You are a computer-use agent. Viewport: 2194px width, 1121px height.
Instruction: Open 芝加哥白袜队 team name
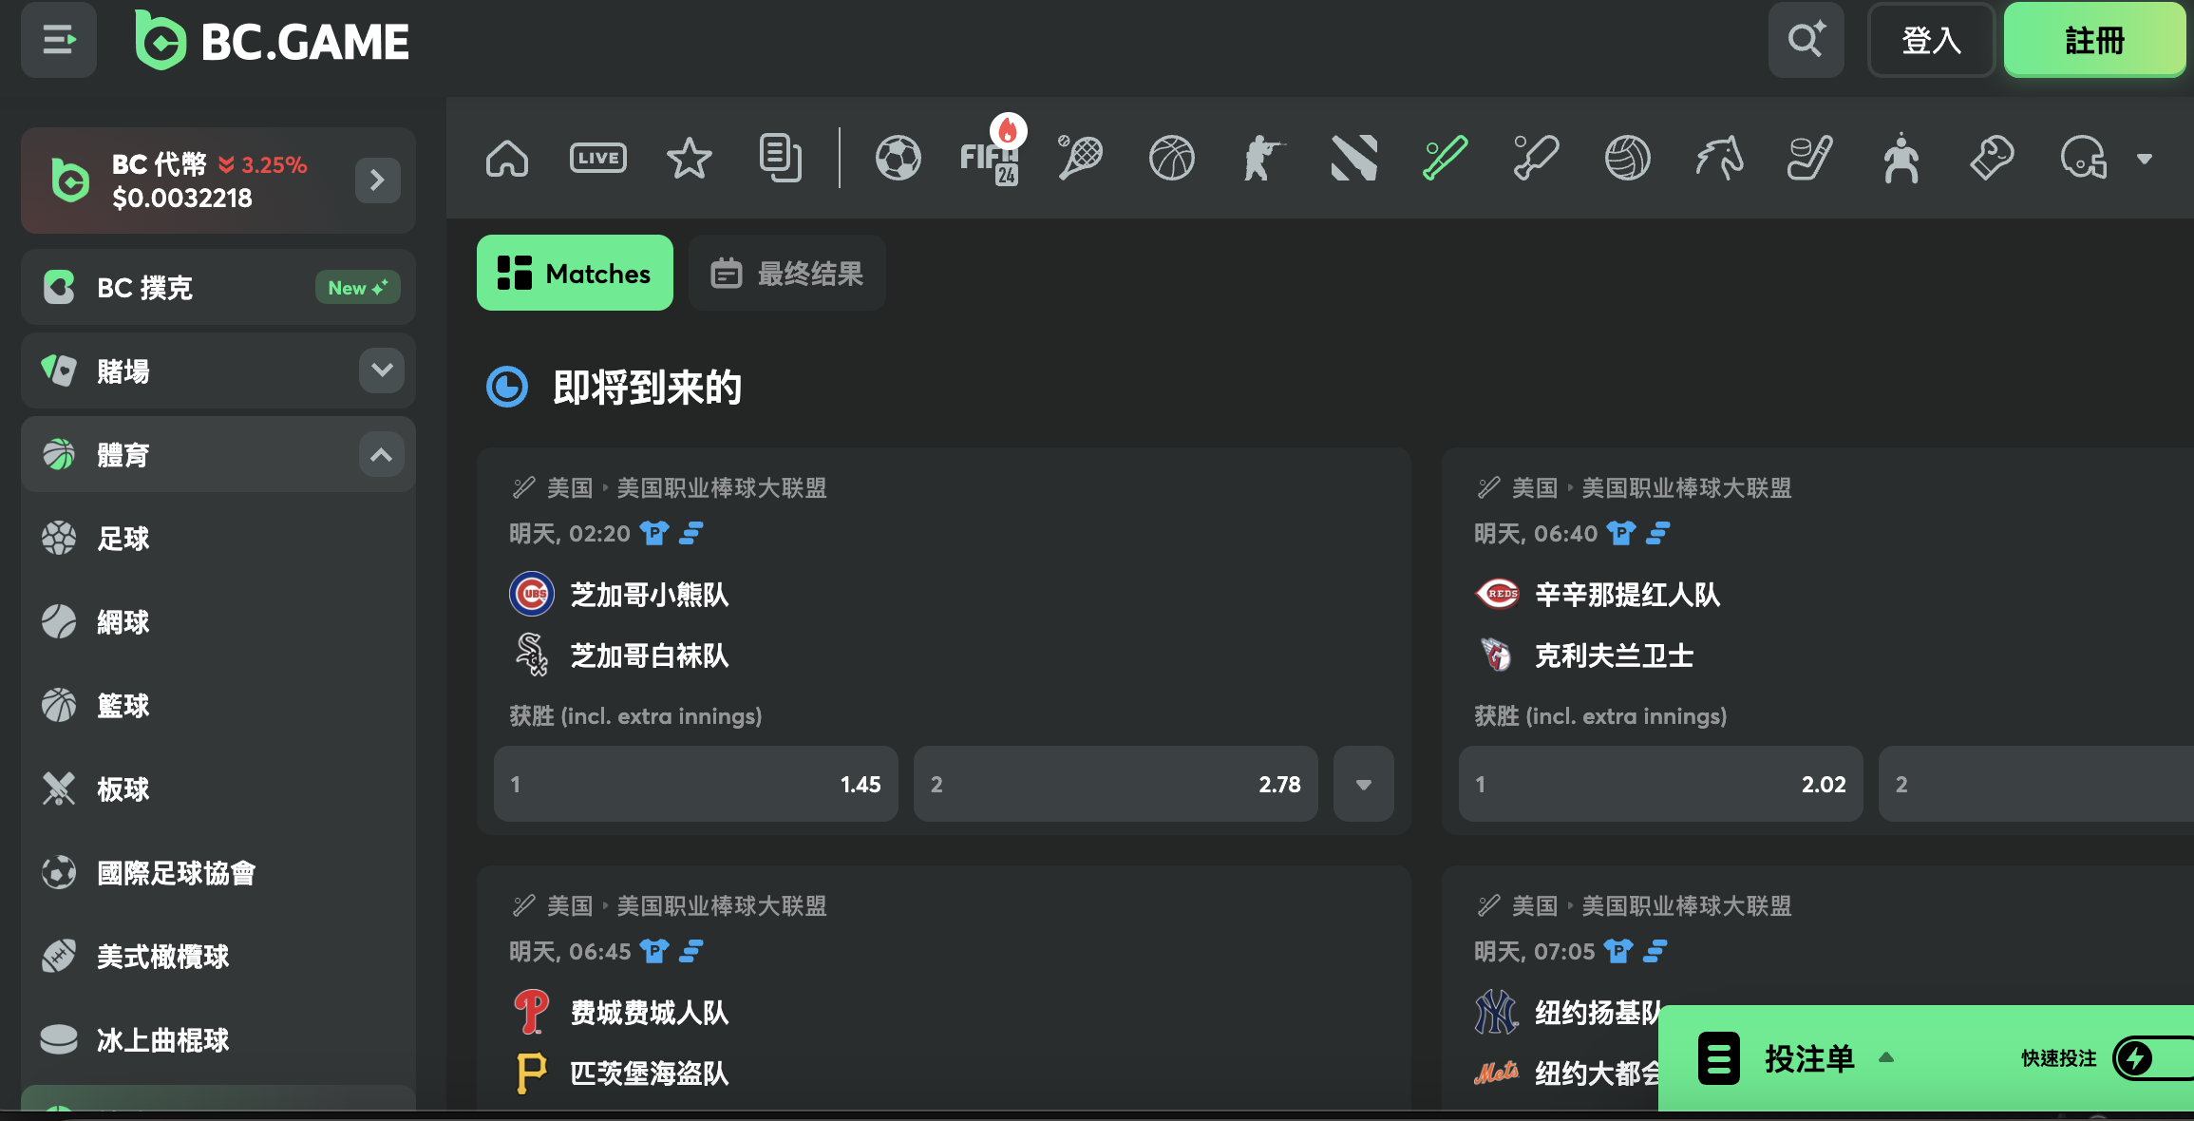[650, 655]
